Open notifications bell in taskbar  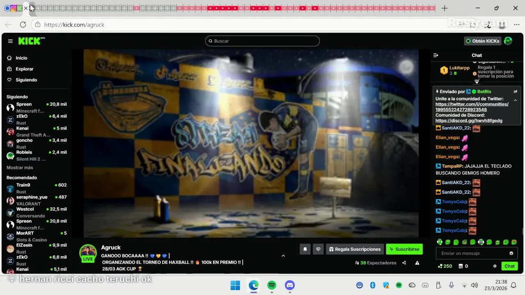pos(513,285)
